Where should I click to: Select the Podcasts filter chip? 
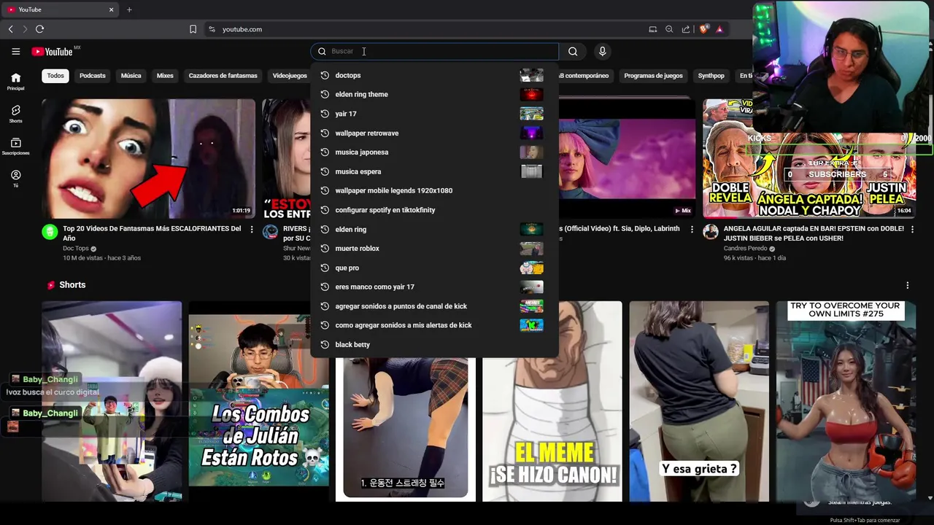[93, 76]
